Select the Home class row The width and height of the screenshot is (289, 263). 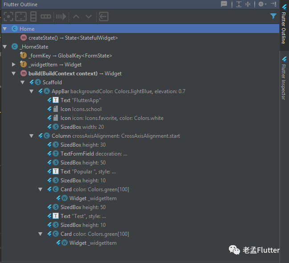140,29
